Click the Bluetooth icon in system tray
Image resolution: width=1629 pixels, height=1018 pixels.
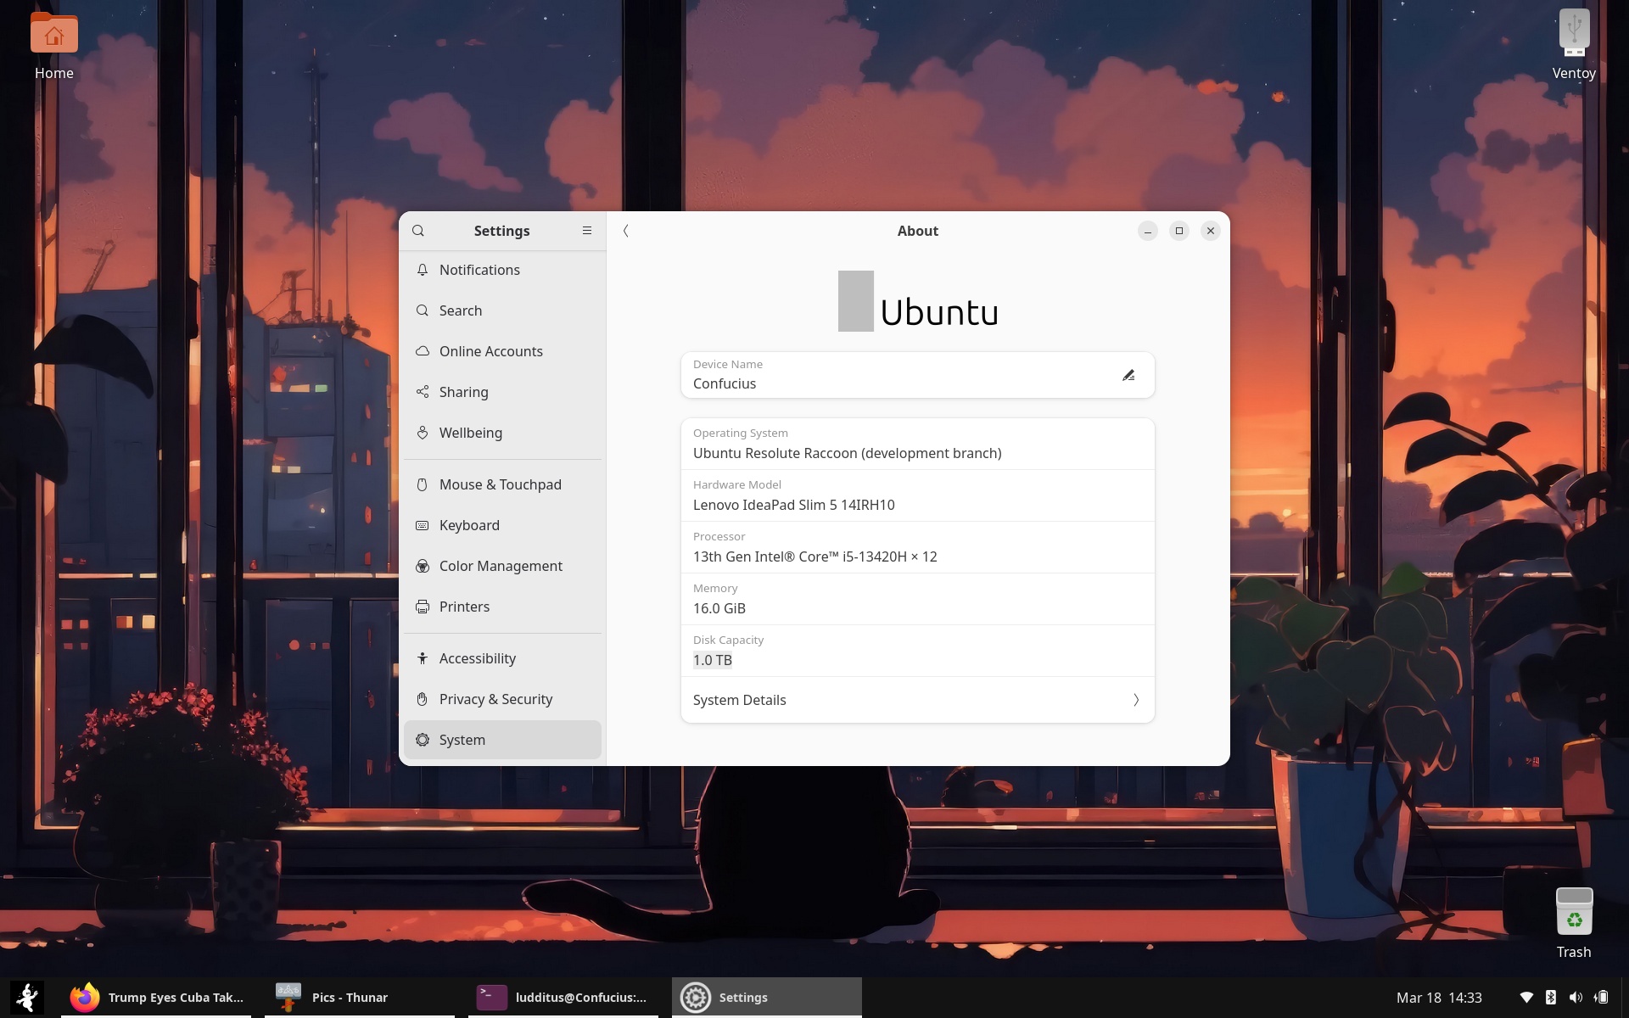[1550, 998]
